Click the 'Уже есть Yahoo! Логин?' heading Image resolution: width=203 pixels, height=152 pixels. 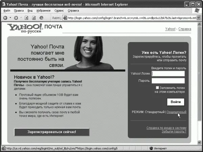[164, 53]
